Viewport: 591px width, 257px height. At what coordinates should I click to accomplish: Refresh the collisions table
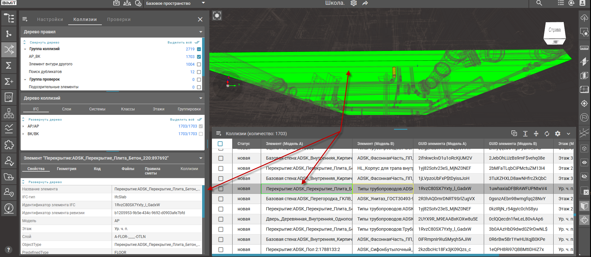click(547, 134)
